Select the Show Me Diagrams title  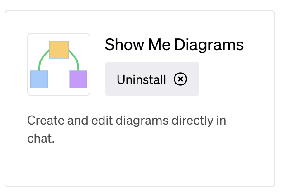174,45
